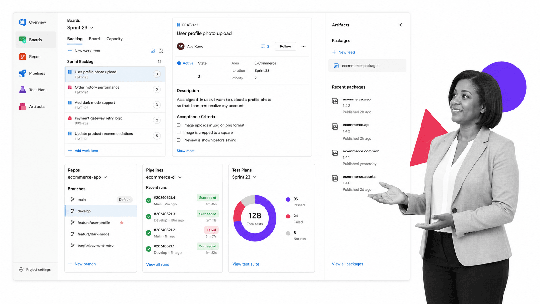This screenshot has height=304, width=540.
Task: Click package icon for ecommerce.web
Action: click(335, 101)
